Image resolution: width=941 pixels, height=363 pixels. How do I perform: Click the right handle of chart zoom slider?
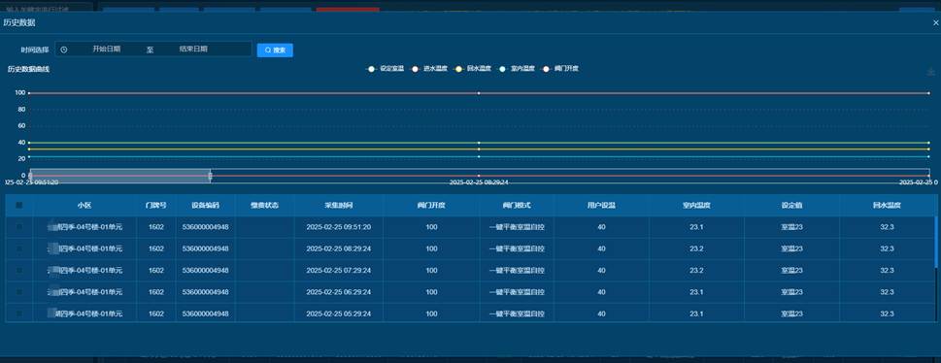pos(210,176)
